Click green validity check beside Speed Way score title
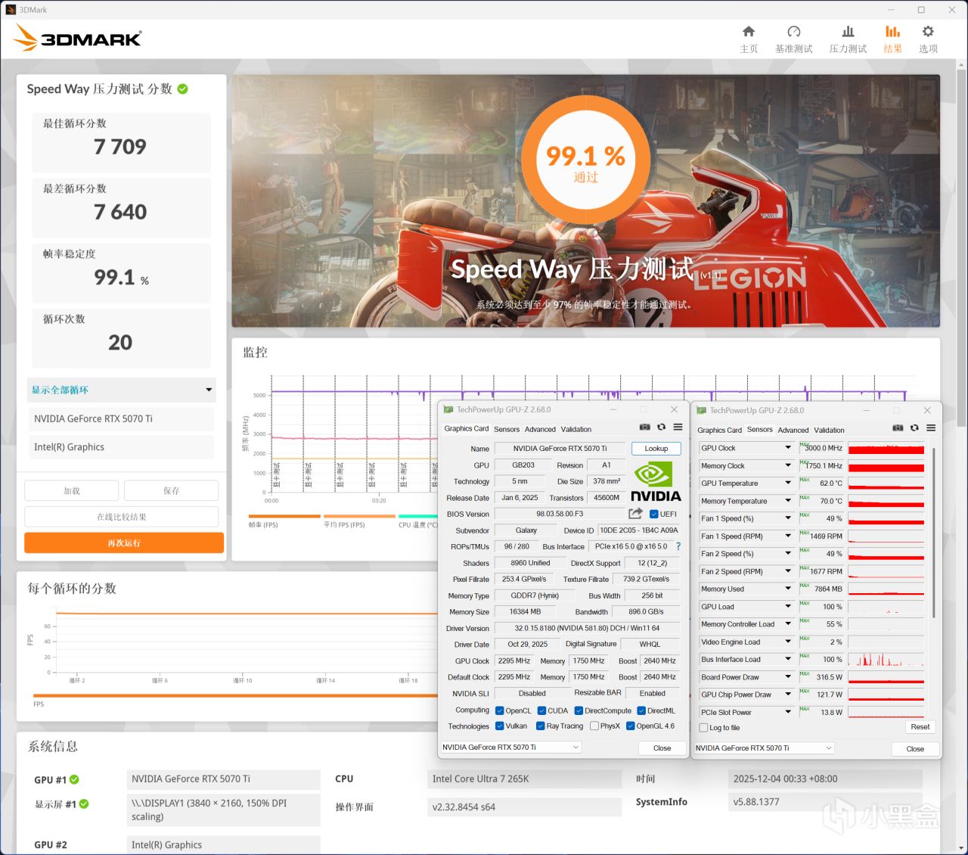 [x=183, y=89]
